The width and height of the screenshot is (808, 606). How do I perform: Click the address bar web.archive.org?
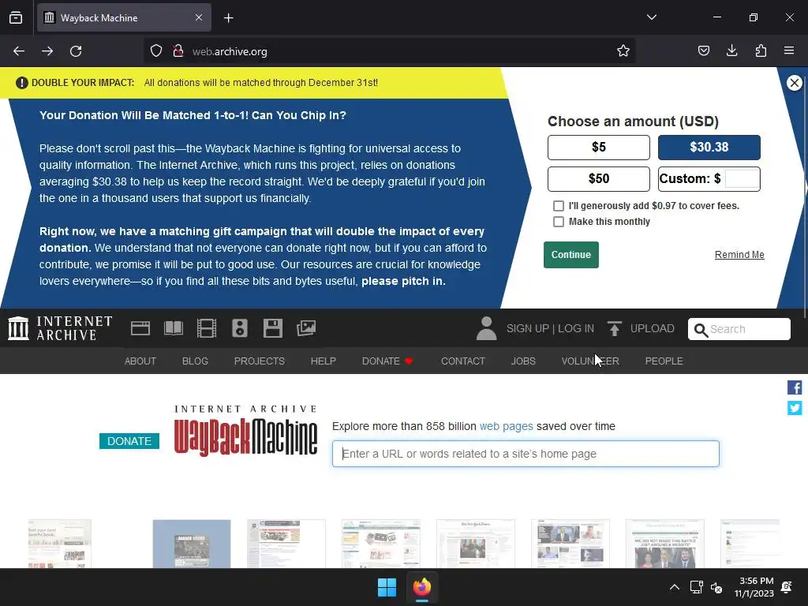[x=389, y=51]
